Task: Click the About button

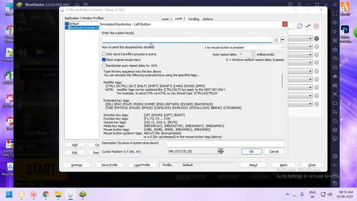Action: pyautogui.click(x=253, y=165)
